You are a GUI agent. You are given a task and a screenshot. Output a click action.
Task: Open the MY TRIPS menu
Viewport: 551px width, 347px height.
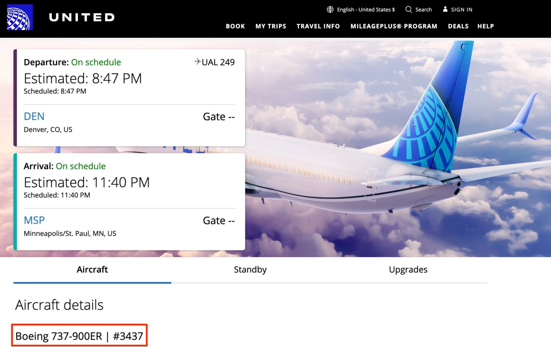pos(271,26)
